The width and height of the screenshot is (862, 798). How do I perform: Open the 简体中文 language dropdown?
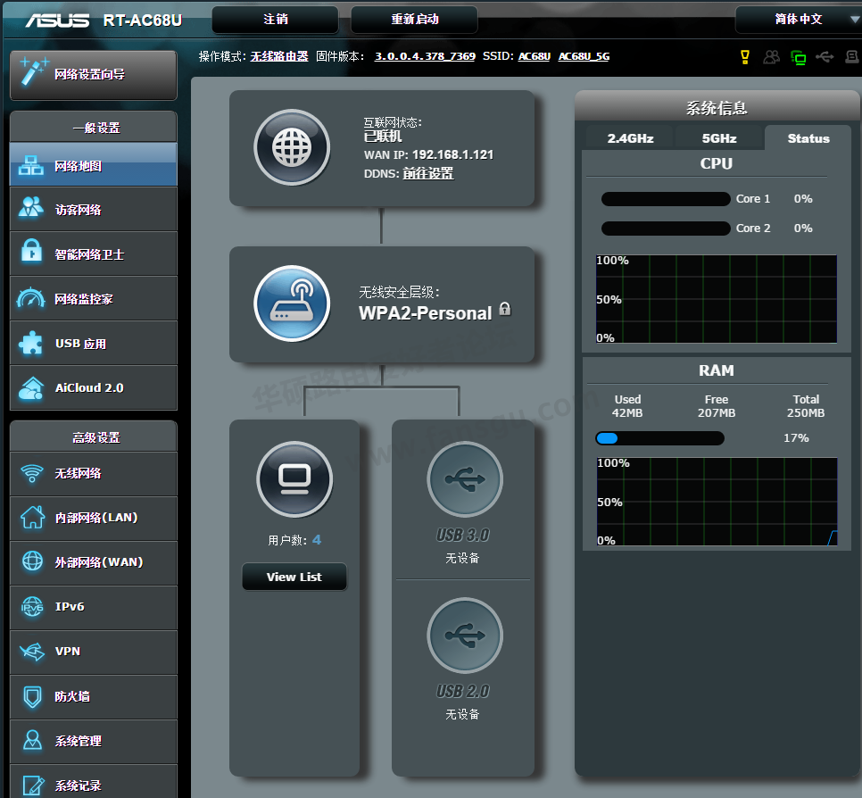799,20
